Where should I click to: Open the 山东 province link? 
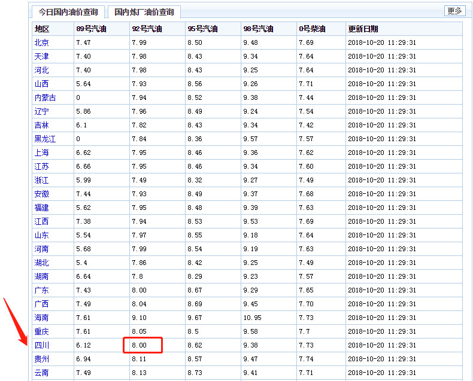[42, 235]
